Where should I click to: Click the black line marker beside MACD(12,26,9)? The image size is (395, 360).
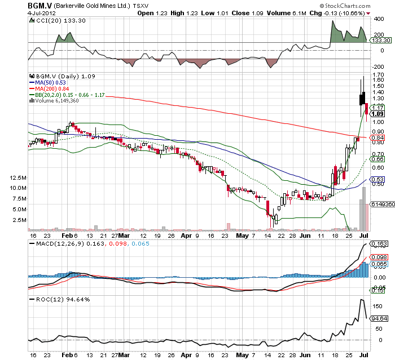point(32,243)
